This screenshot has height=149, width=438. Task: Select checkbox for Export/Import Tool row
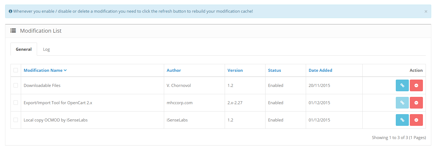[x=16, y=103]
